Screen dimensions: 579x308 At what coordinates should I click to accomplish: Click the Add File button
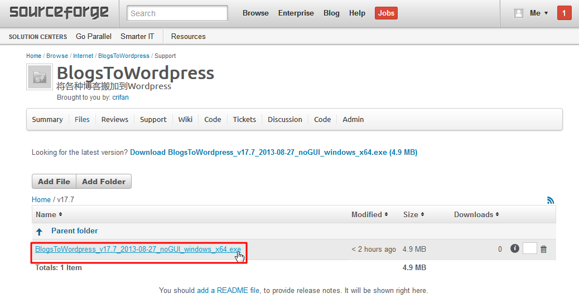pyautogui.click(x=54, y=182)
